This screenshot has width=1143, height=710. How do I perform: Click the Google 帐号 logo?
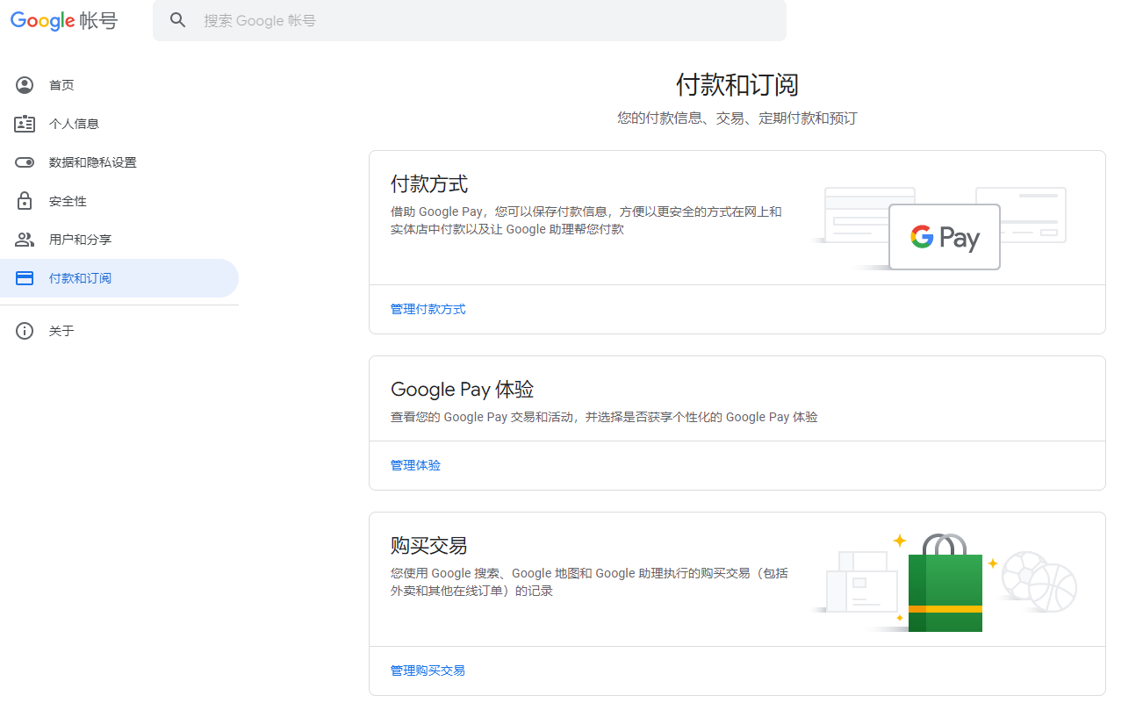point(64,21)
